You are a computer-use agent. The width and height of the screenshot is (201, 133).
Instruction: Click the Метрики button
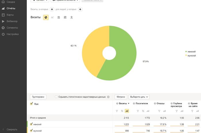[121, 97]
